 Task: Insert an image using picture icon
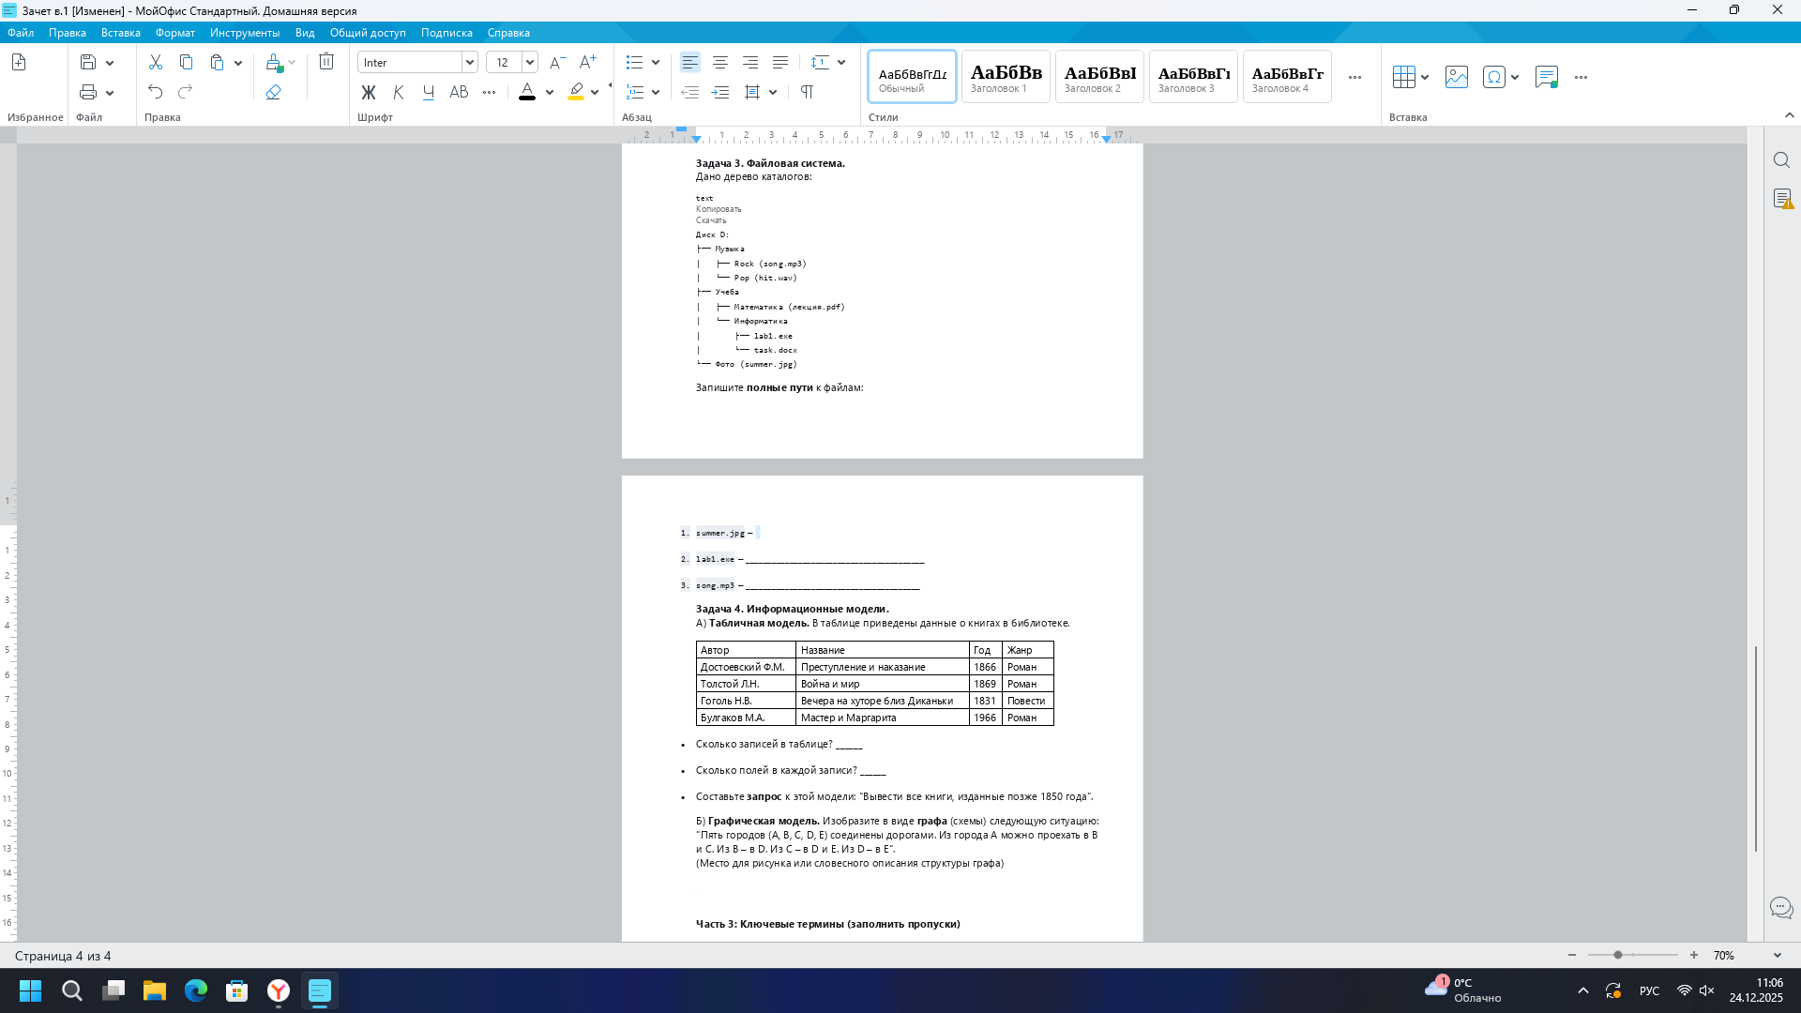tap(1456, 77)
